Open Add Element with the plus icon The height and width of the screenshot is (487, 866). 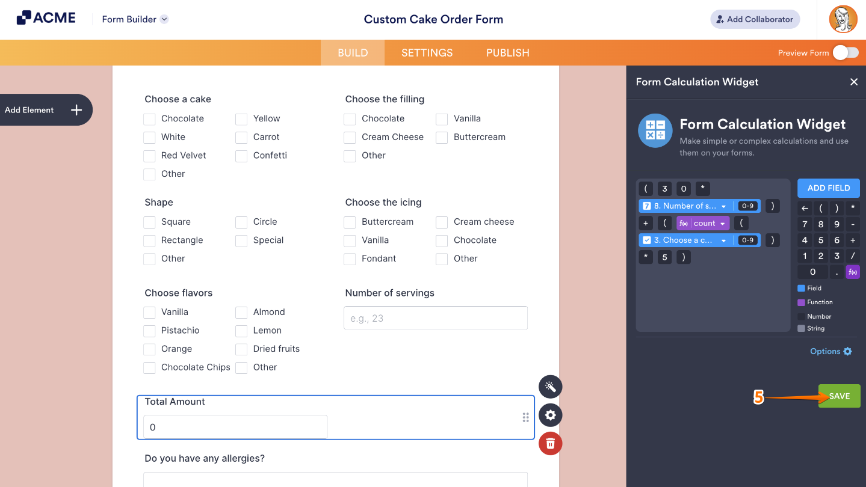click(x=76, y=109)
